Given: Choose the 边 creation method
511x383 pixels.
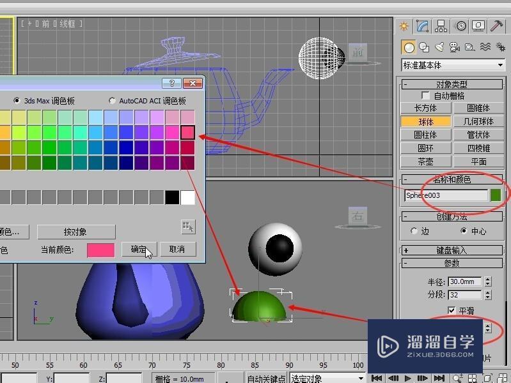Looking at the screenshot, I should [414, 231].
